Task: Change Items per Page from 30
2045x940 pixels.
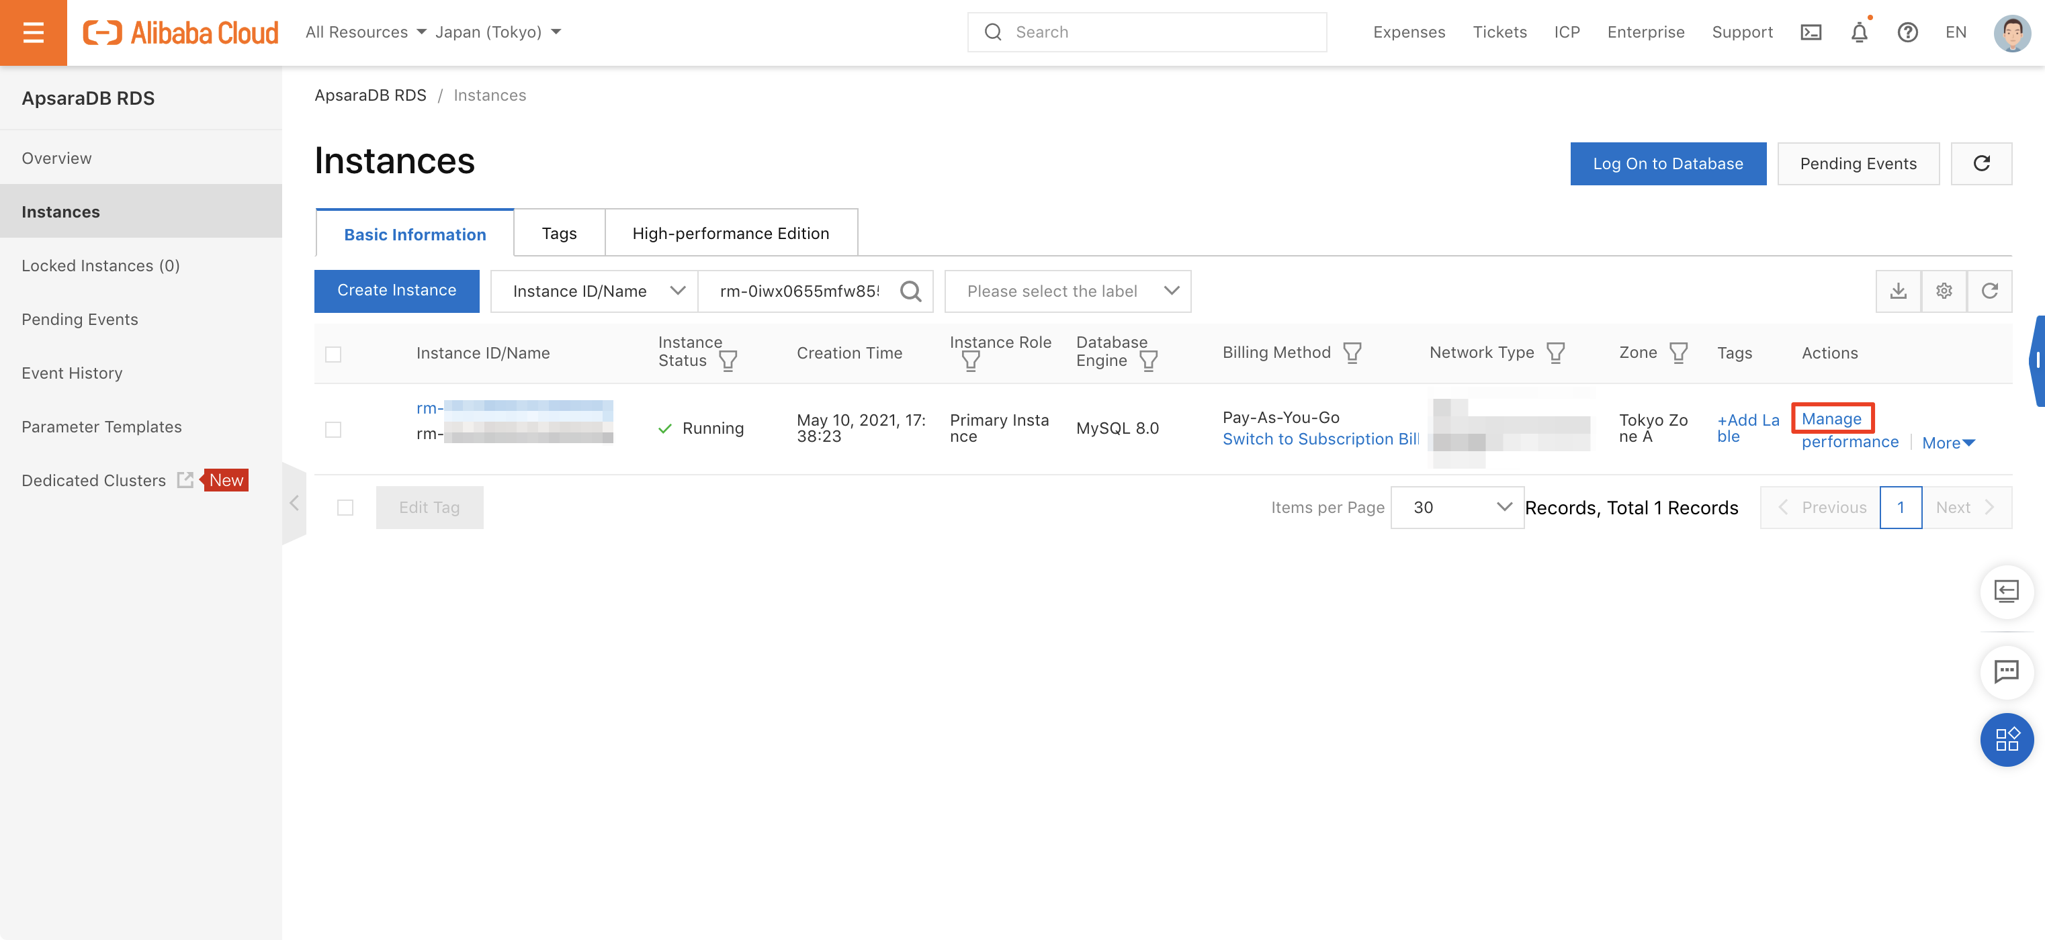Action: [1458, 508]
